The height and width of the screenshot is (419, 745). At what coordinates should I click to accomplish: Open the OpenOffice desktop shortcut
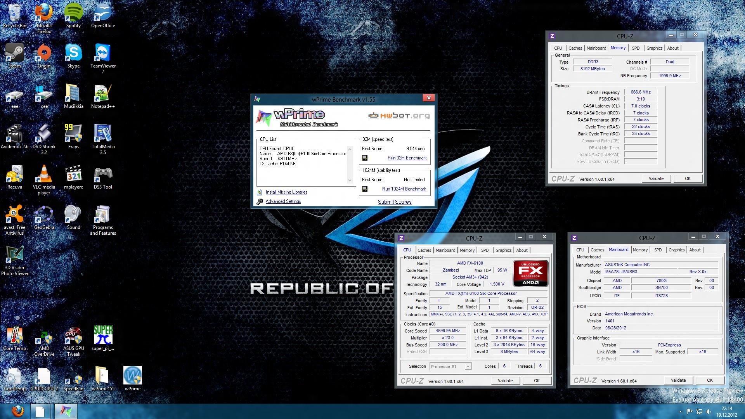(103, 16)
